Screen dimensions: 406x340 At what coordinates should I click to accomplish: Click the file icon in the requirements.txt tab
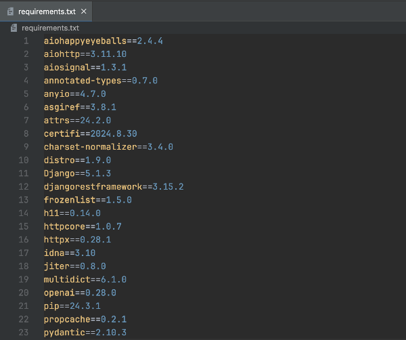tap(10, 12)
